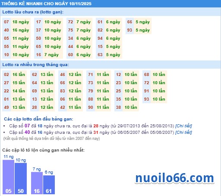Click lotto gan number 94 with 6 ngày
Viewport: 221px width, 196px height.
(100, 38)
